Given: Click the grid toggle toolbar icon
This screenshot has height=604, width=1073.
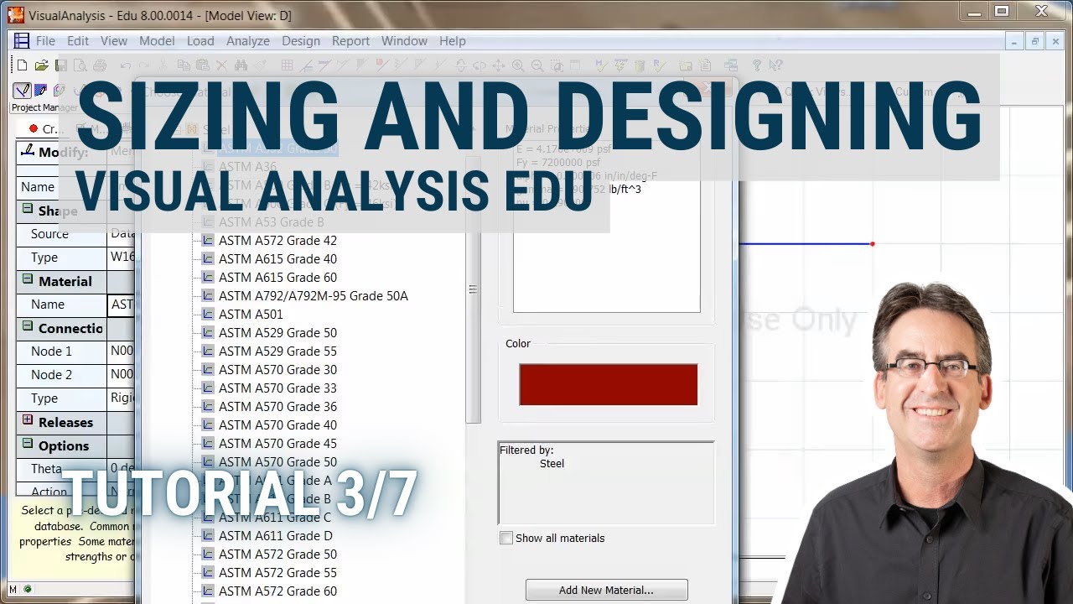Looking at the screenshot, I should [287, 65].
